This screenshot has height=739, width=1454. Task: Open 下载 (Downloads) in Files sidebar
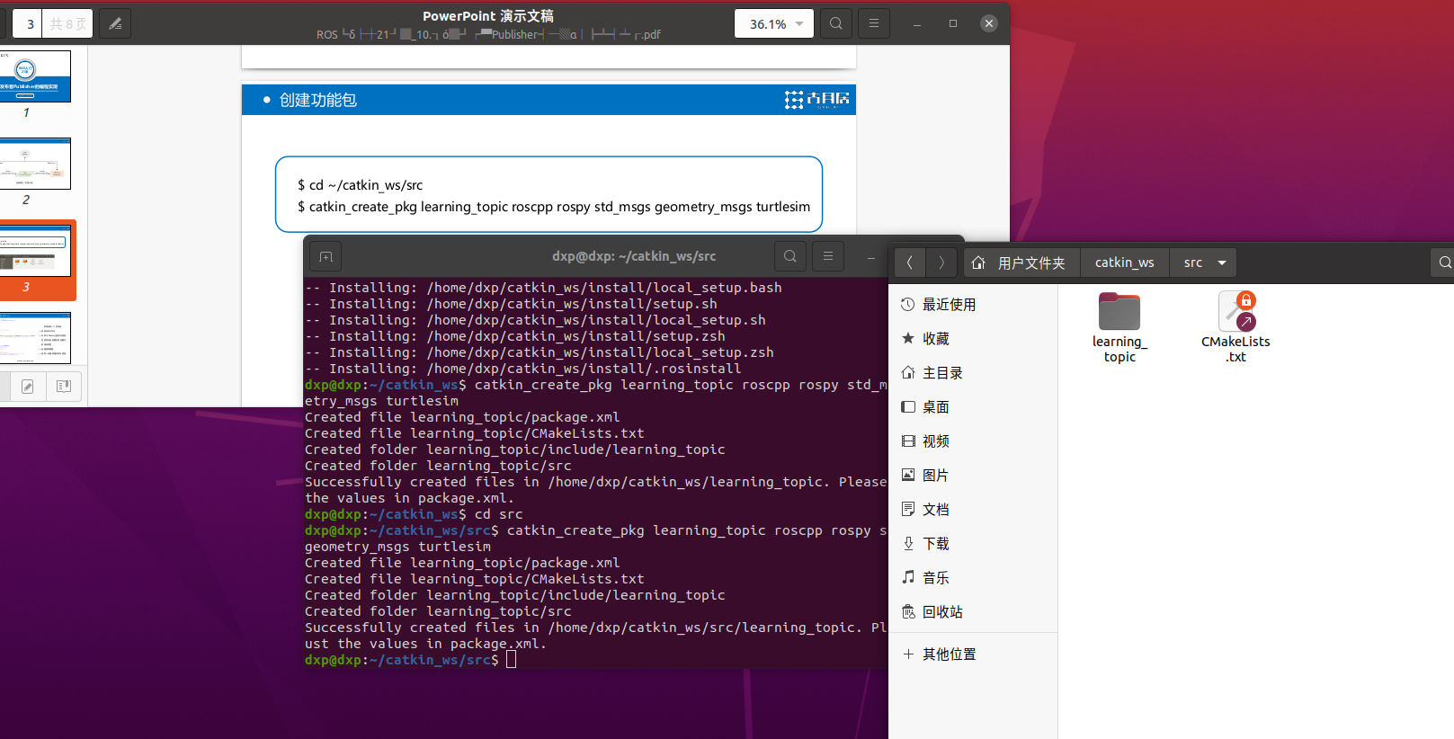(973, 544)
